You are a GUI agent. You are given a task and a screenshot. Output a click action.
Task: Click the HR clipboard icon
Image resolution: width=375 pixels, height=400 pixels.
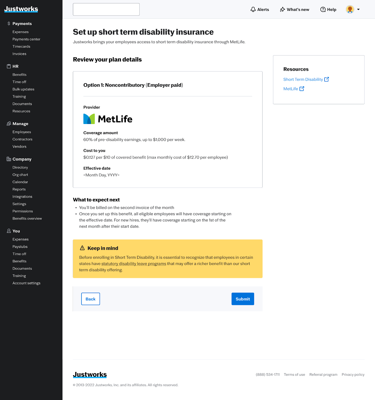point(9,66)
